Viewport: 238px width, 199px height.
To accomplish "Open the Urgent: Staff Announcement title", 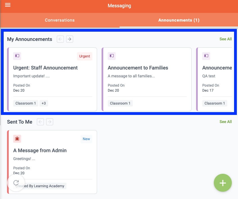I will (45, 68).
